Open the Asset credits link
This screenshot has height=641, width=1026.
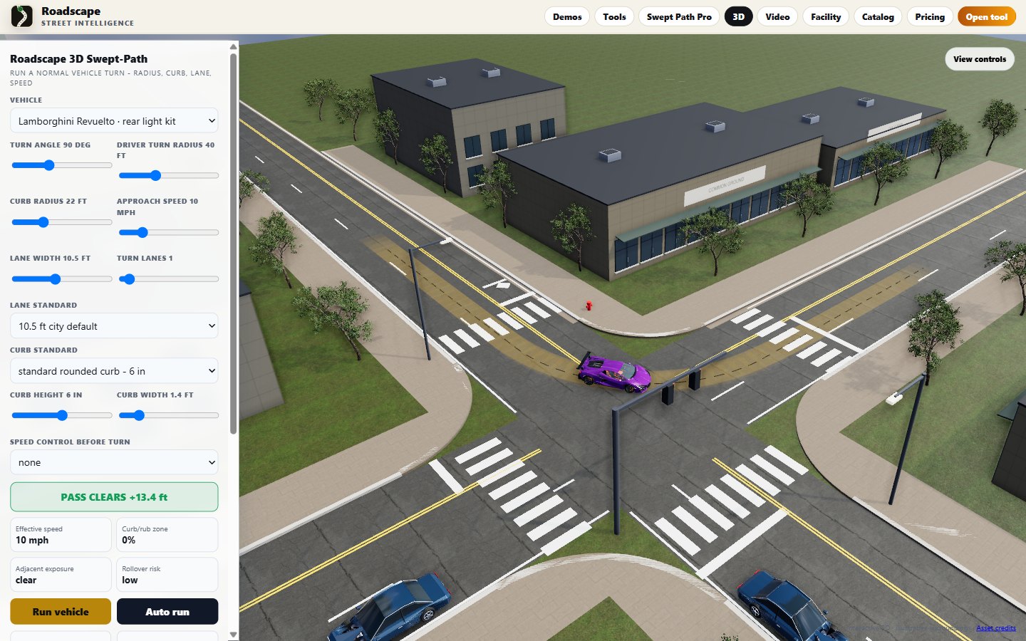coord(995,628)
